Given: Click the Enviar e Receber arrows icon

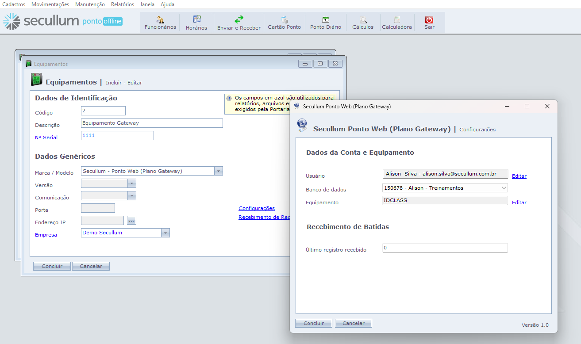Looking at the screenshot, I should (x=239, y=19).
